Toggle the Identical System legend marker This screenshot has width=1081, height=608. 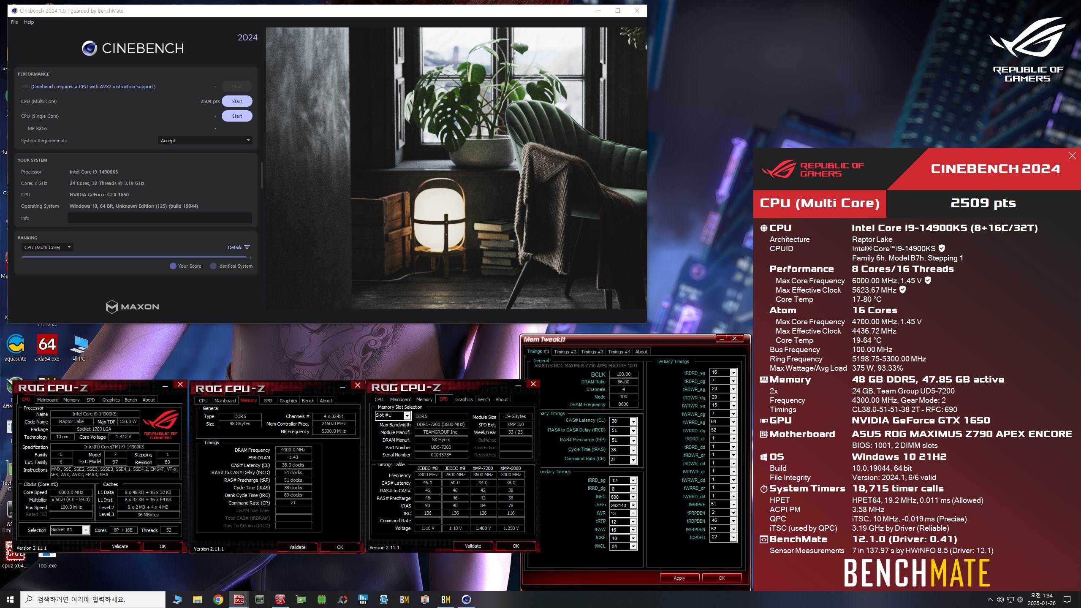(213, 266)
